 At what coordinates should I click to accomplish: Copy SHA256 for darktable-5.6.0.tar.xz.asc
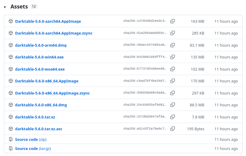tap(173, 129)
